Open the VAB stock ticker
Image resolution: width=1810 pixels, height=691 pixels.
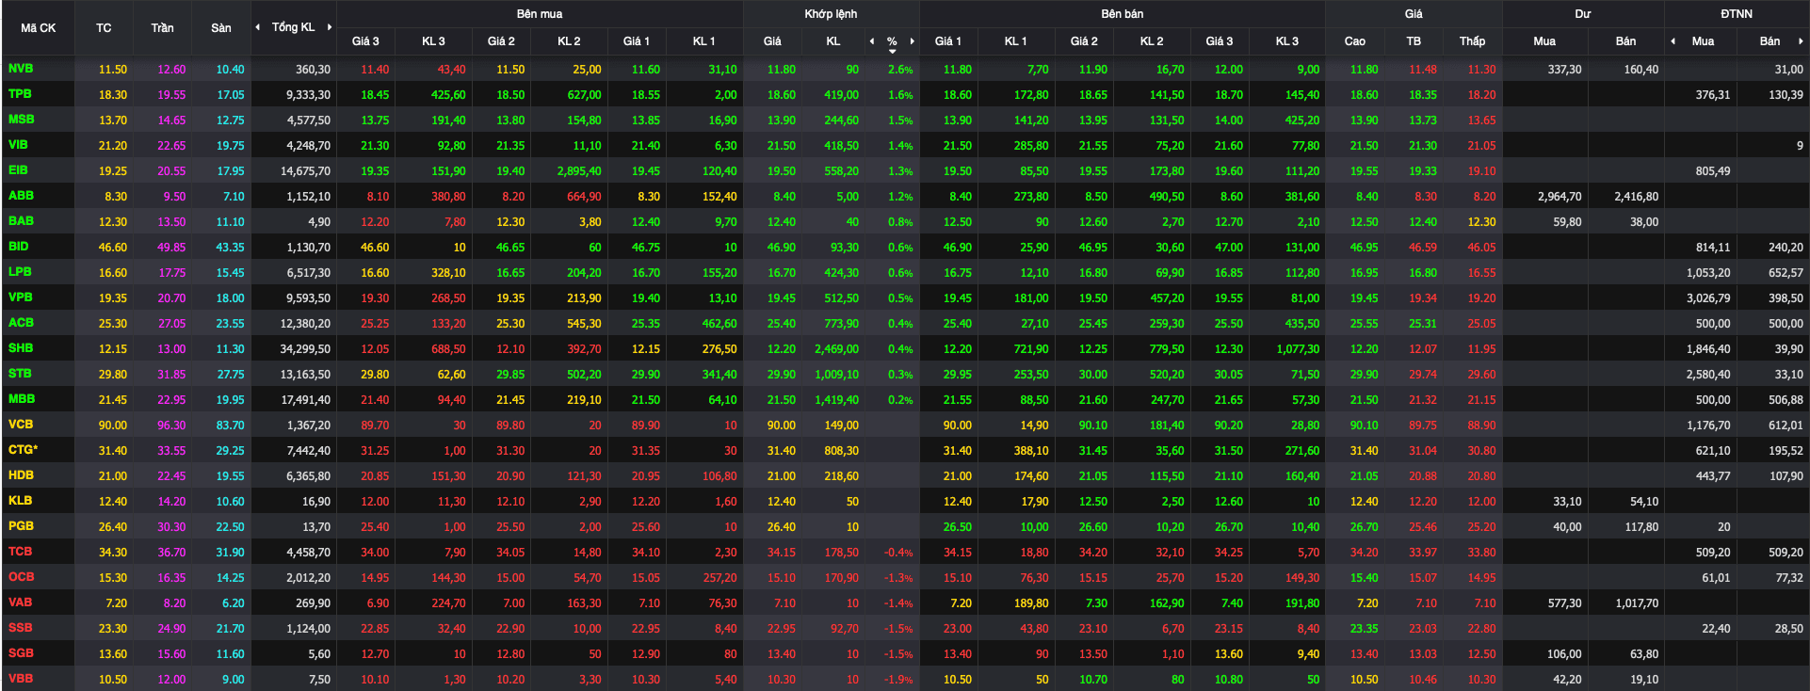[x=20, y=603]
